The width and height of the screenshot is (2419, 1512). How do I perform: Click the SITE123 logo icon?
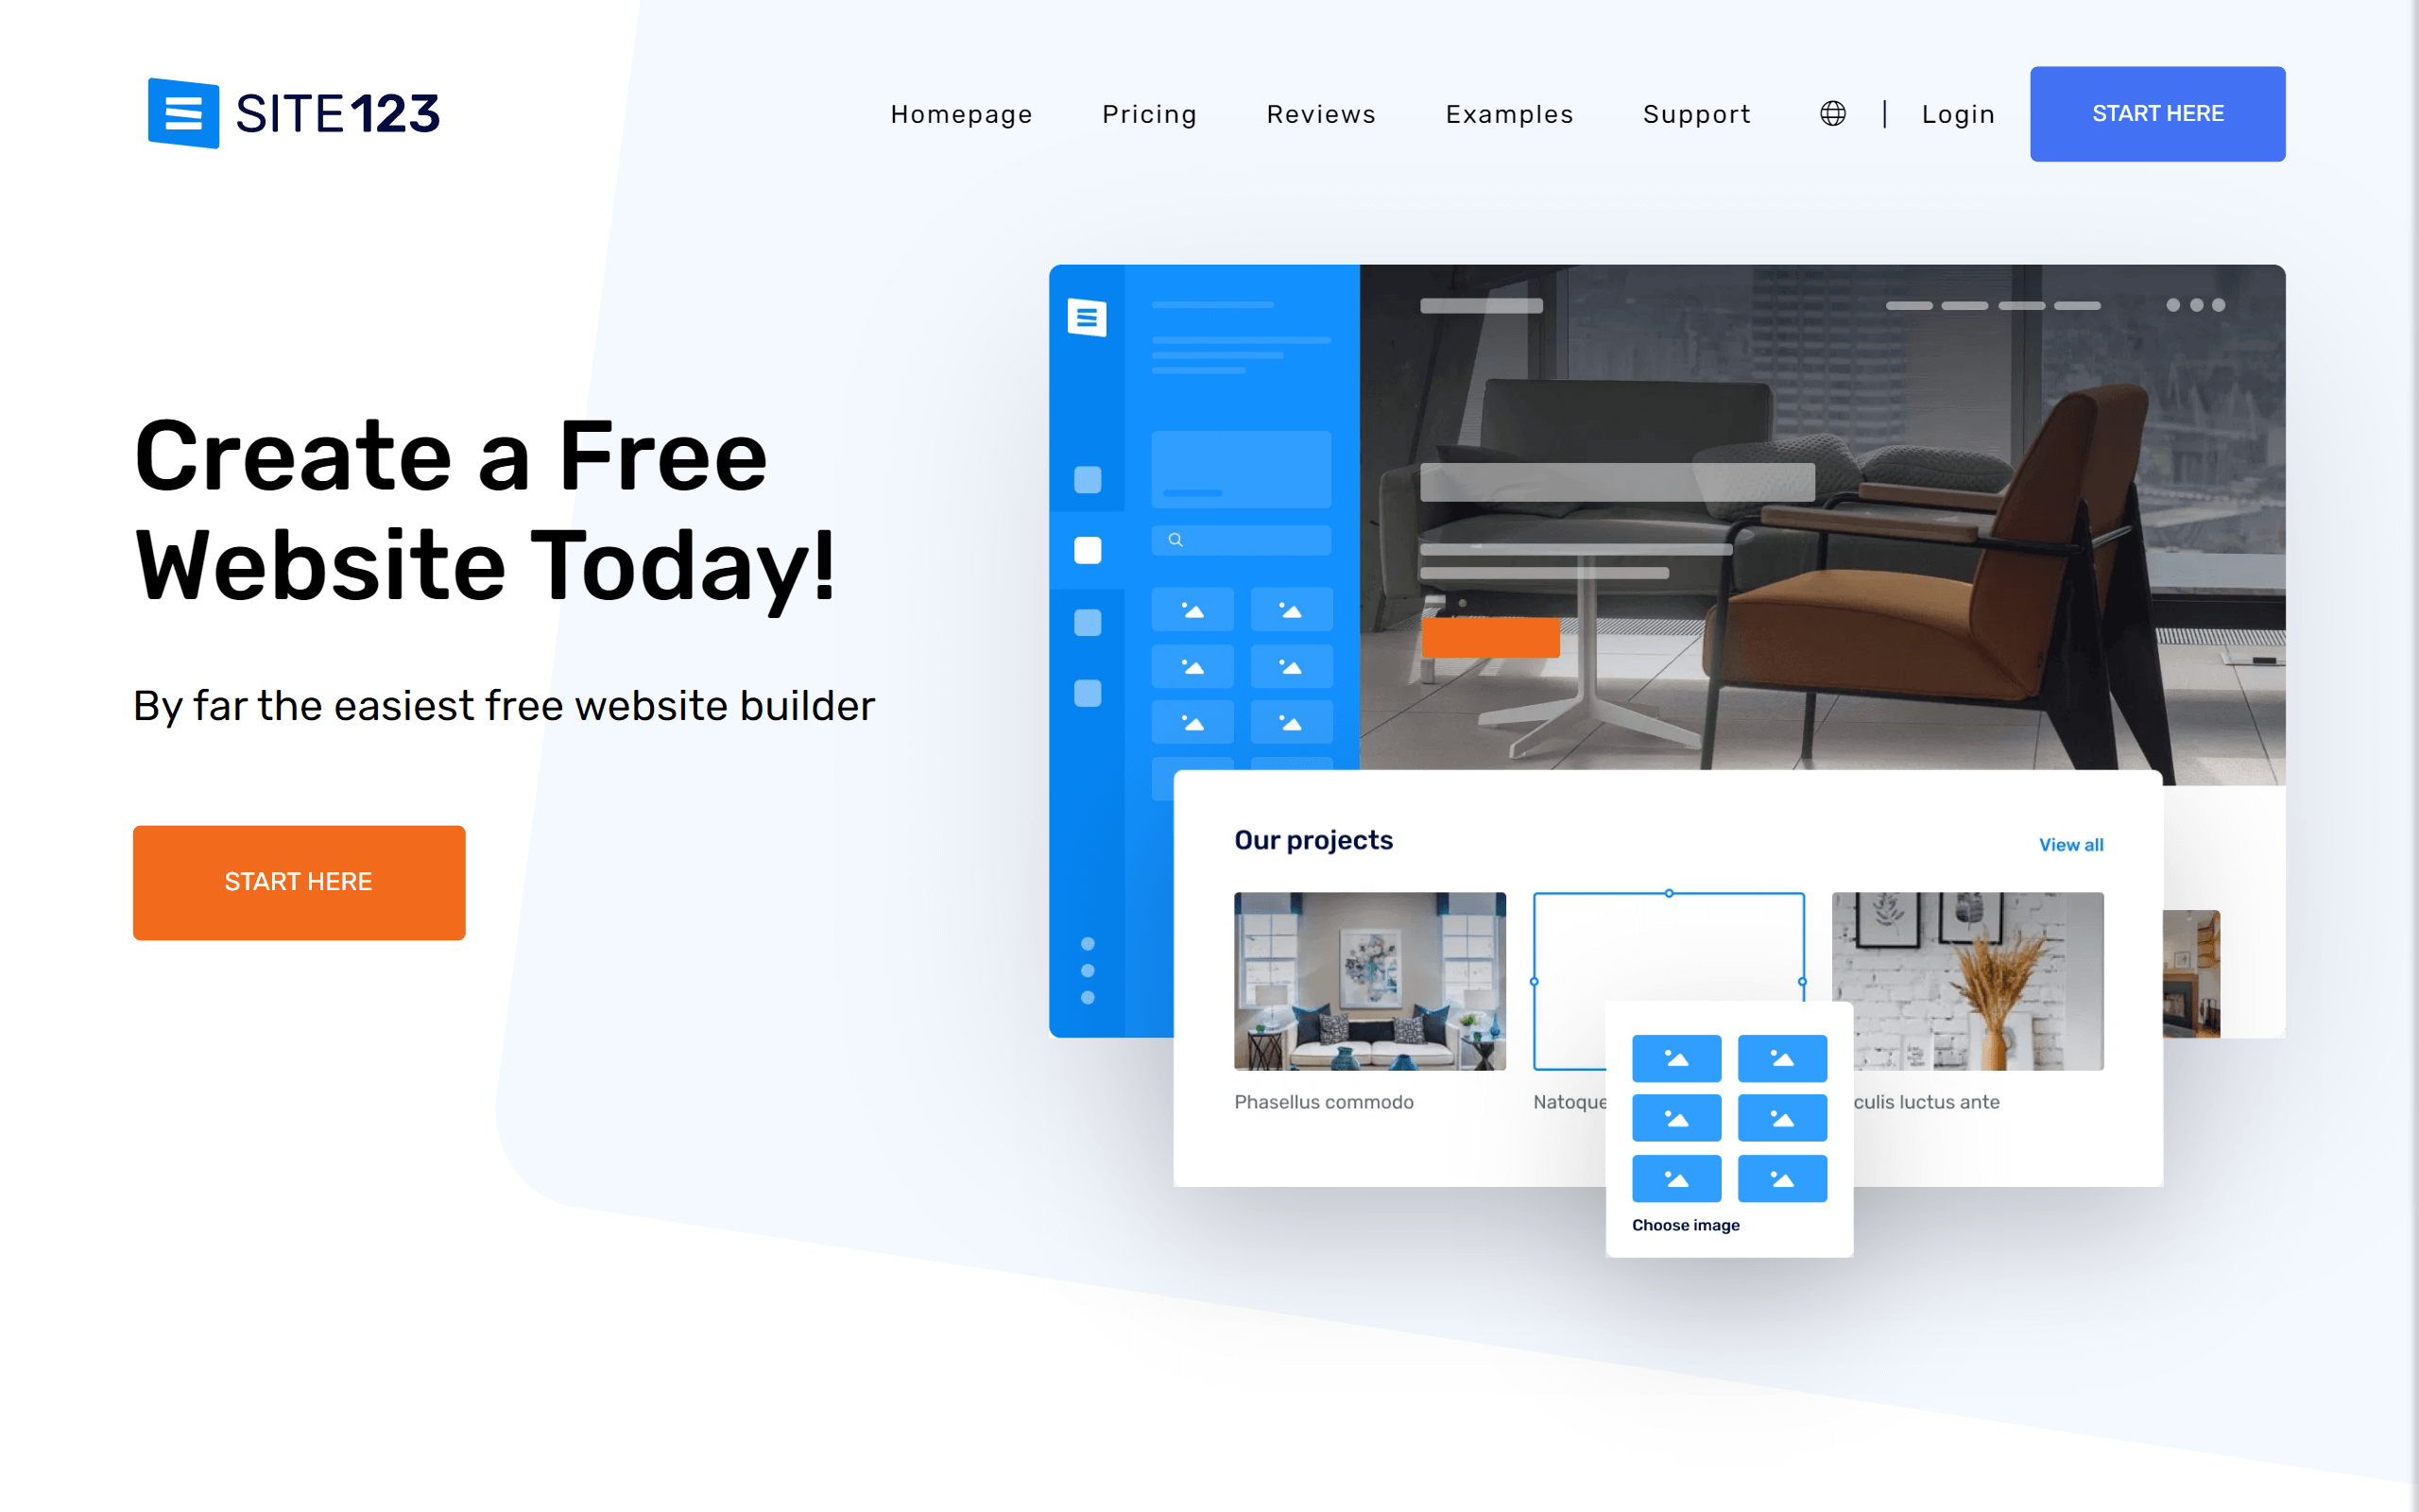coord(178,113)
